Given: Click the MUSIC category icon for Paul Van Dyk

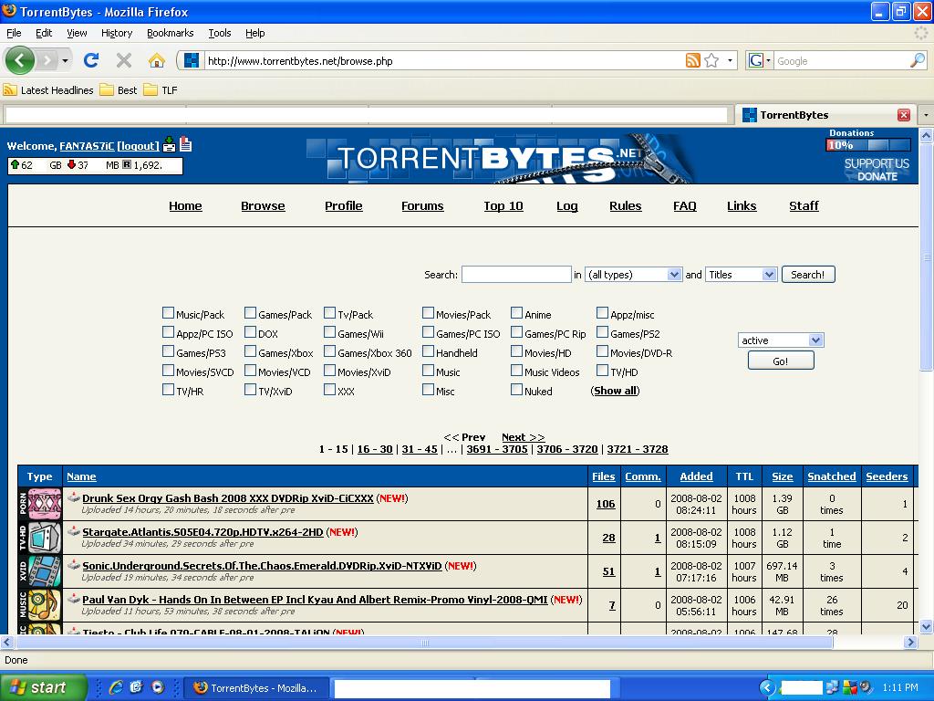Looking at the screenshot, I should (x=40, y=606).
